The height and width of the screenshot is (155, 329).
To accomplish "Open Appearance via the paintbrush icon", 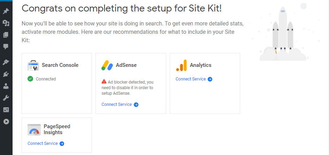I will [6, 62].
